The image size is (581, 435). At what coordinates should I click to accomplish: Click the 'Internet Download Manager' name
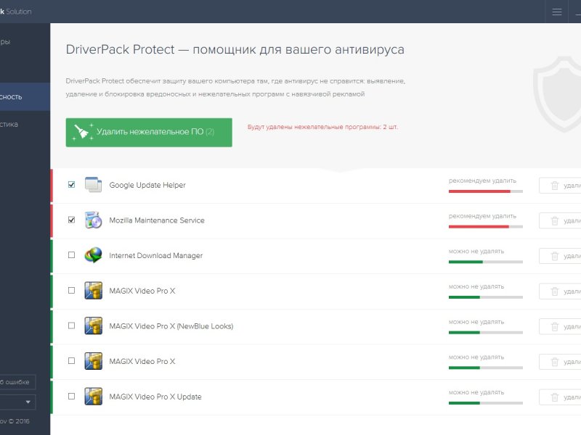[x=156, y=256]
